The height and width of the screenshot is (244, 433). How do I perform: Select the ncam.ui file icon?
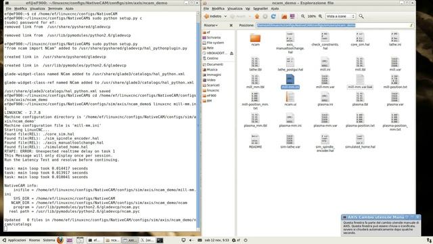290,98
